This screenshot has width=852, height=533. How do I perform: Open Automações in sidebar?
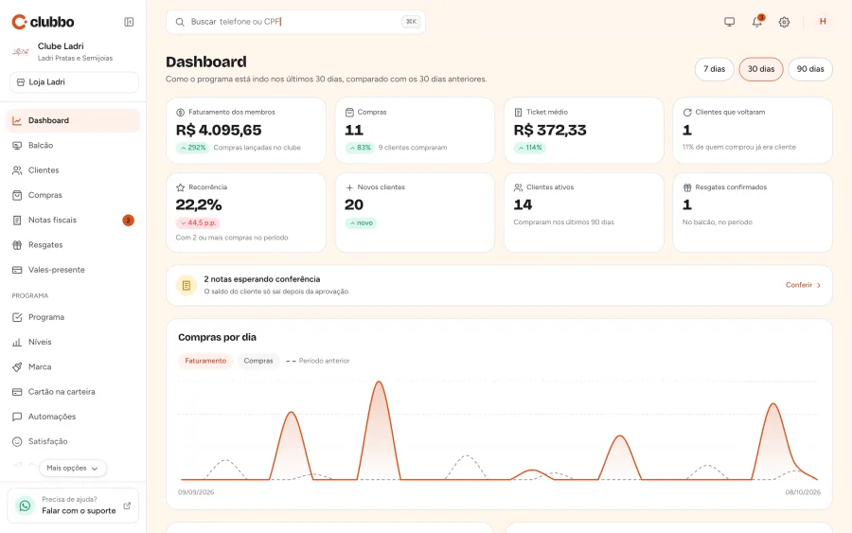[x=73, y=417]
